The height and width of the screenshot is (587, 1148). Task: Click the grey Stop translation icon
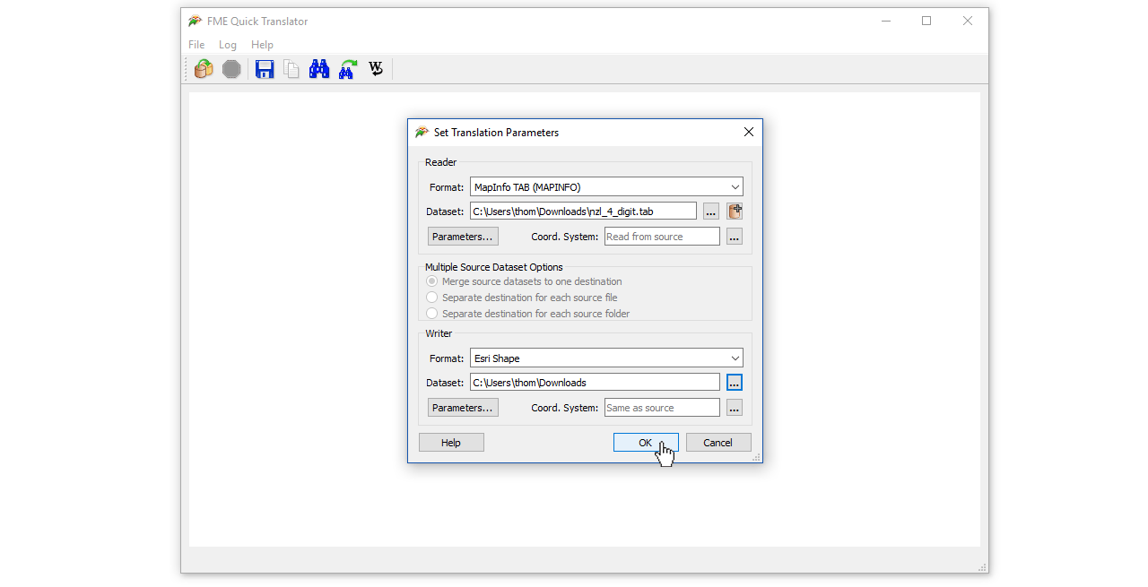click(231, 69)
